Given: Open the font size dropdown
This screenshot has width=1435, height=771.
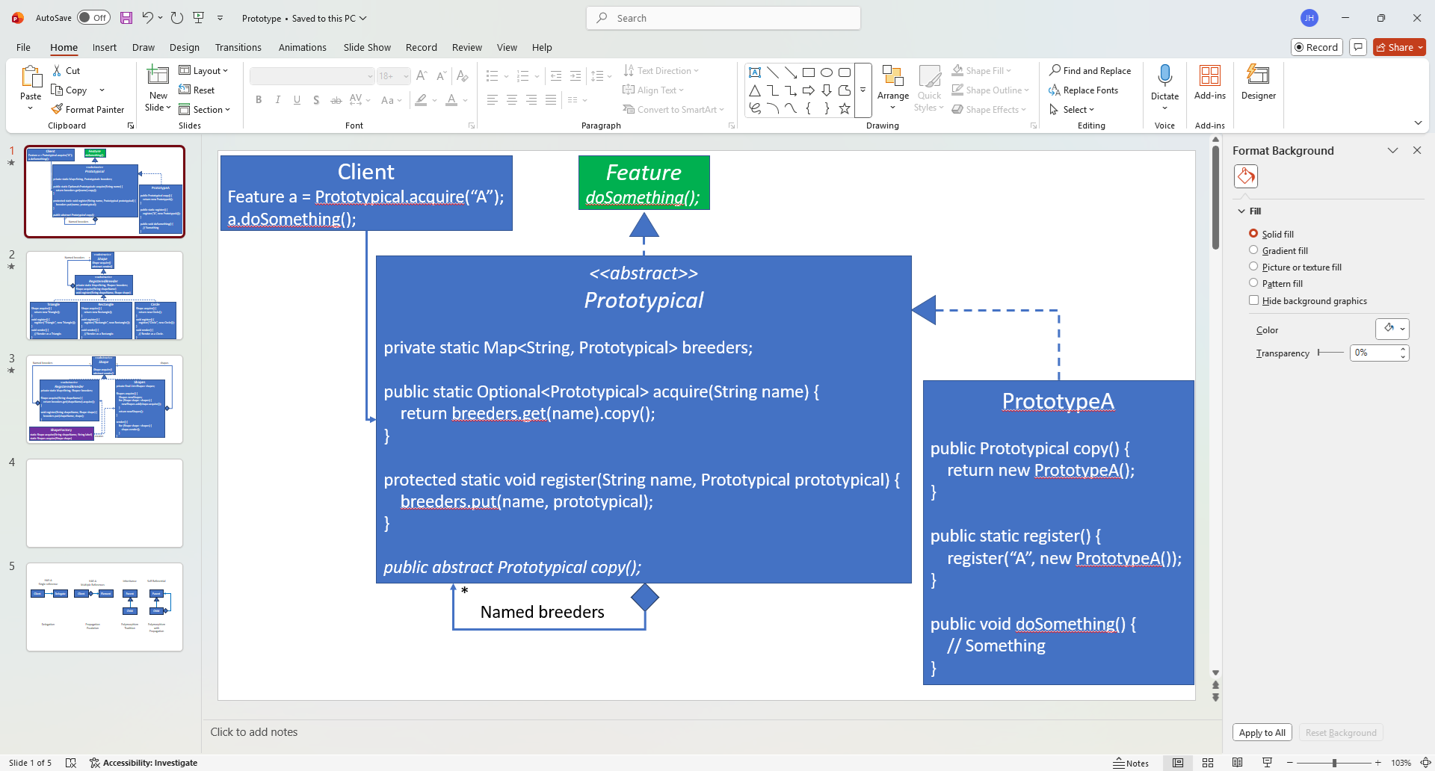Looking at the screenshot, I should (404, 75).
